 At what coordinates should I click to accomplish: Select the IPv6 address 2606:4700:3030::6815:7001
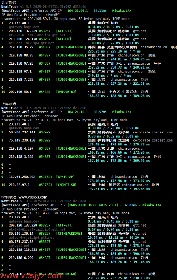pos(93,205)
